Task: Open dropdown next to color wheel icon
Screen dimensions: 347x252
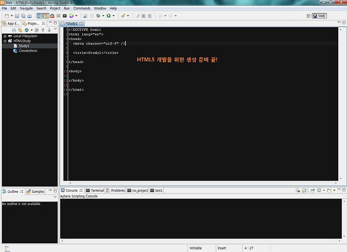Action: pyautogui.click(x=76, y=16)
